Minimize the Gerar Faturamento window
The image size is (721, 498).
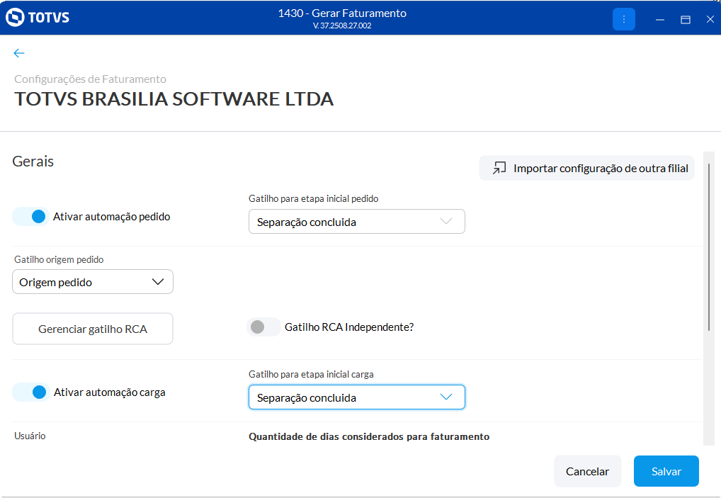pyautogui.click(x=660, y=20)
